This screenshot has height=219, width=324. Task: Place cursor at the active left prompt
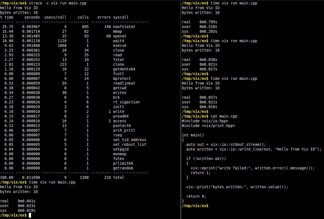click(30, 215)
